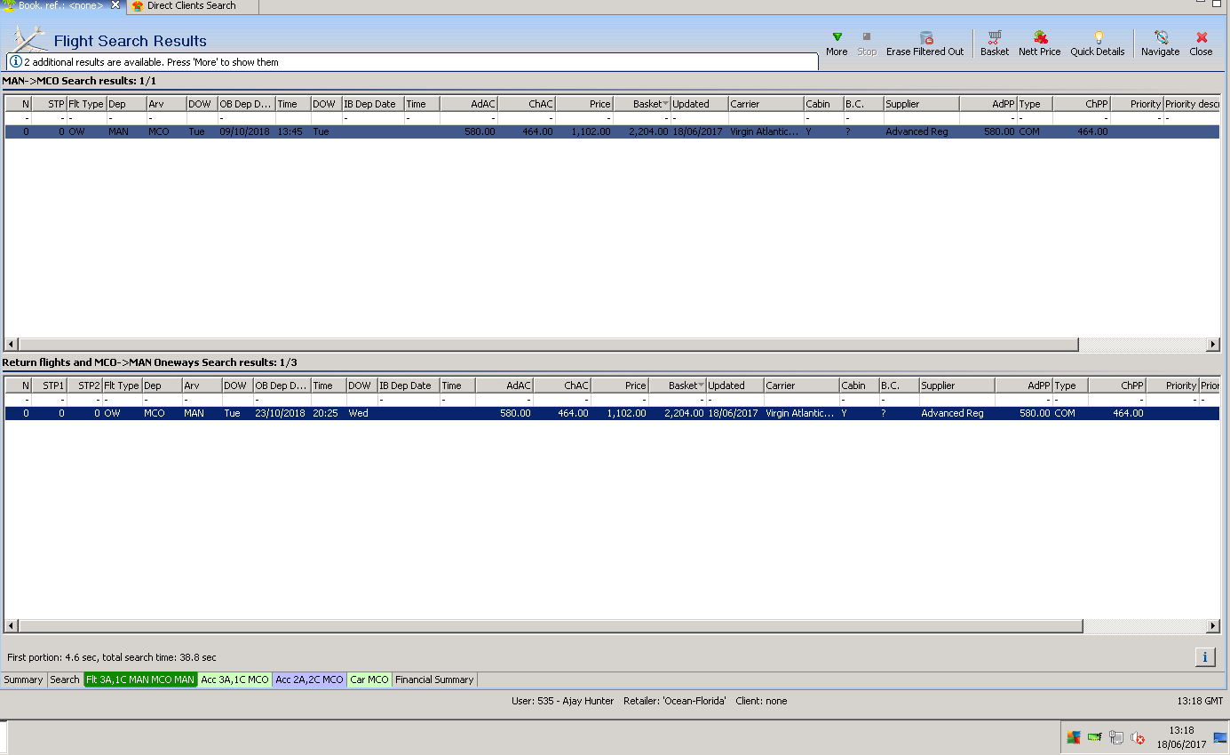Viewport: 1230px width, 755px height.
Task: Click the green network card tray icon
Action: [x=1095, y=737]
